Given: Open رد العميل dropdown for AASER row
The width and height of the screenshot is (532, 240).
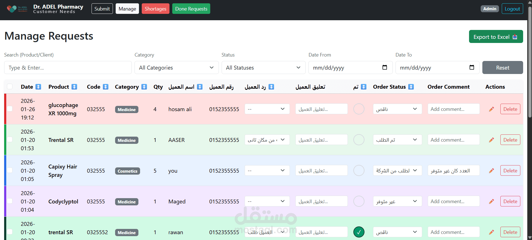Looking at the screenshot, I should [x=267, y=140].
